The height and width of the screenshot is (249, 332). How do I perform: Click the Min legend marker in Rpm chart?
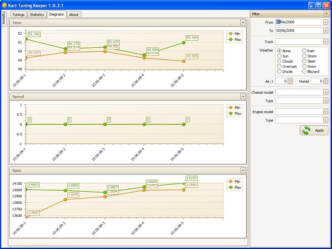pos(231,182)
